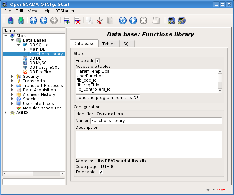Screen dimensions: 234x195
Task: Click the Specials question mark icon
Action: point(19,99)
